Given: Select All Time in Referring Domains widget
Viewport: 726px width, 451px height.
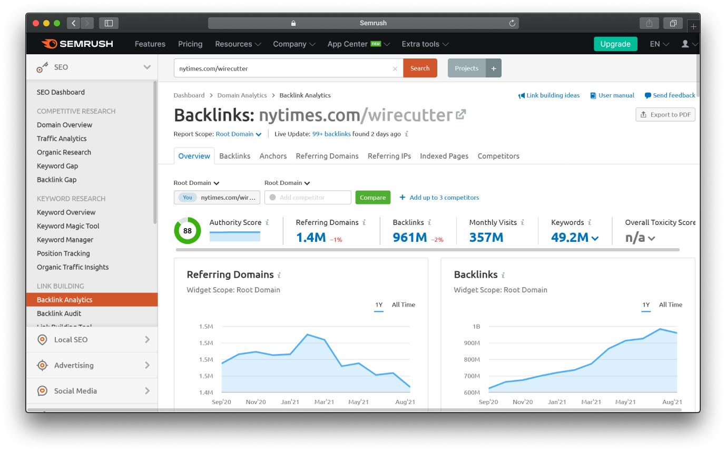Looking at the screenshot, I should [x=404, y=305].
